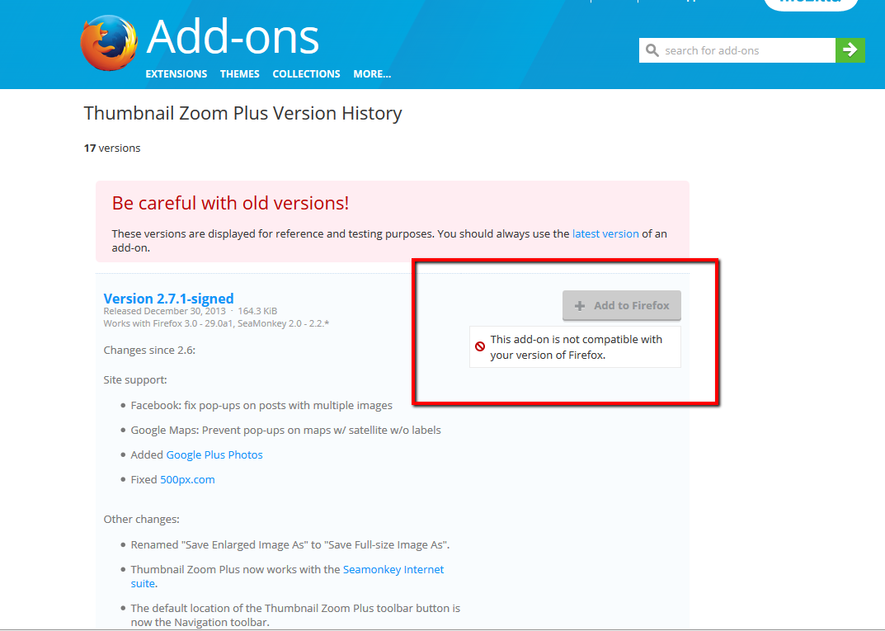Open the latest version link
885x631 pixels.
(x=605, y=233)
